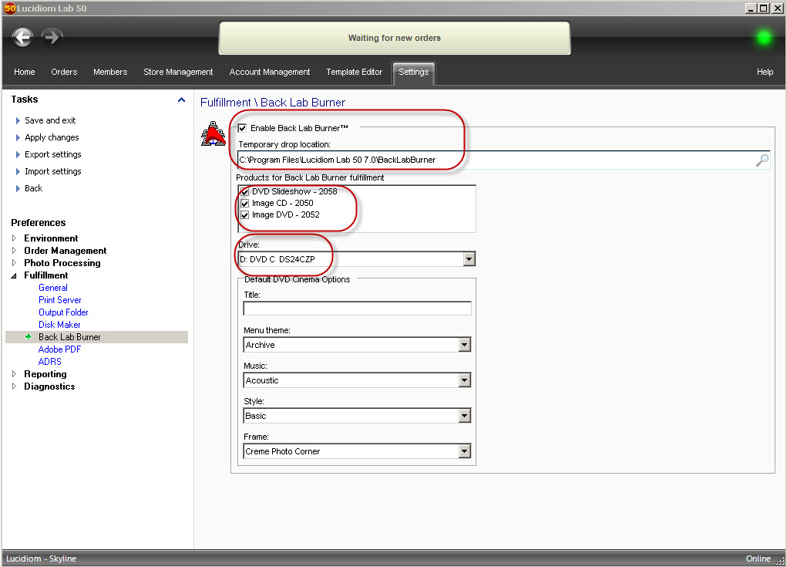Uncheck Image CD - 2050 product
The height and width of the screenshot is (567, 787).
[x=245, y=204]
